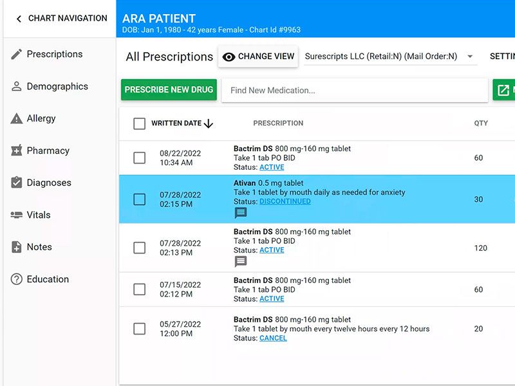Screen dimensions: 515x386
Task: Click the Vitals bed icon
Action: (x=17, y=215)
